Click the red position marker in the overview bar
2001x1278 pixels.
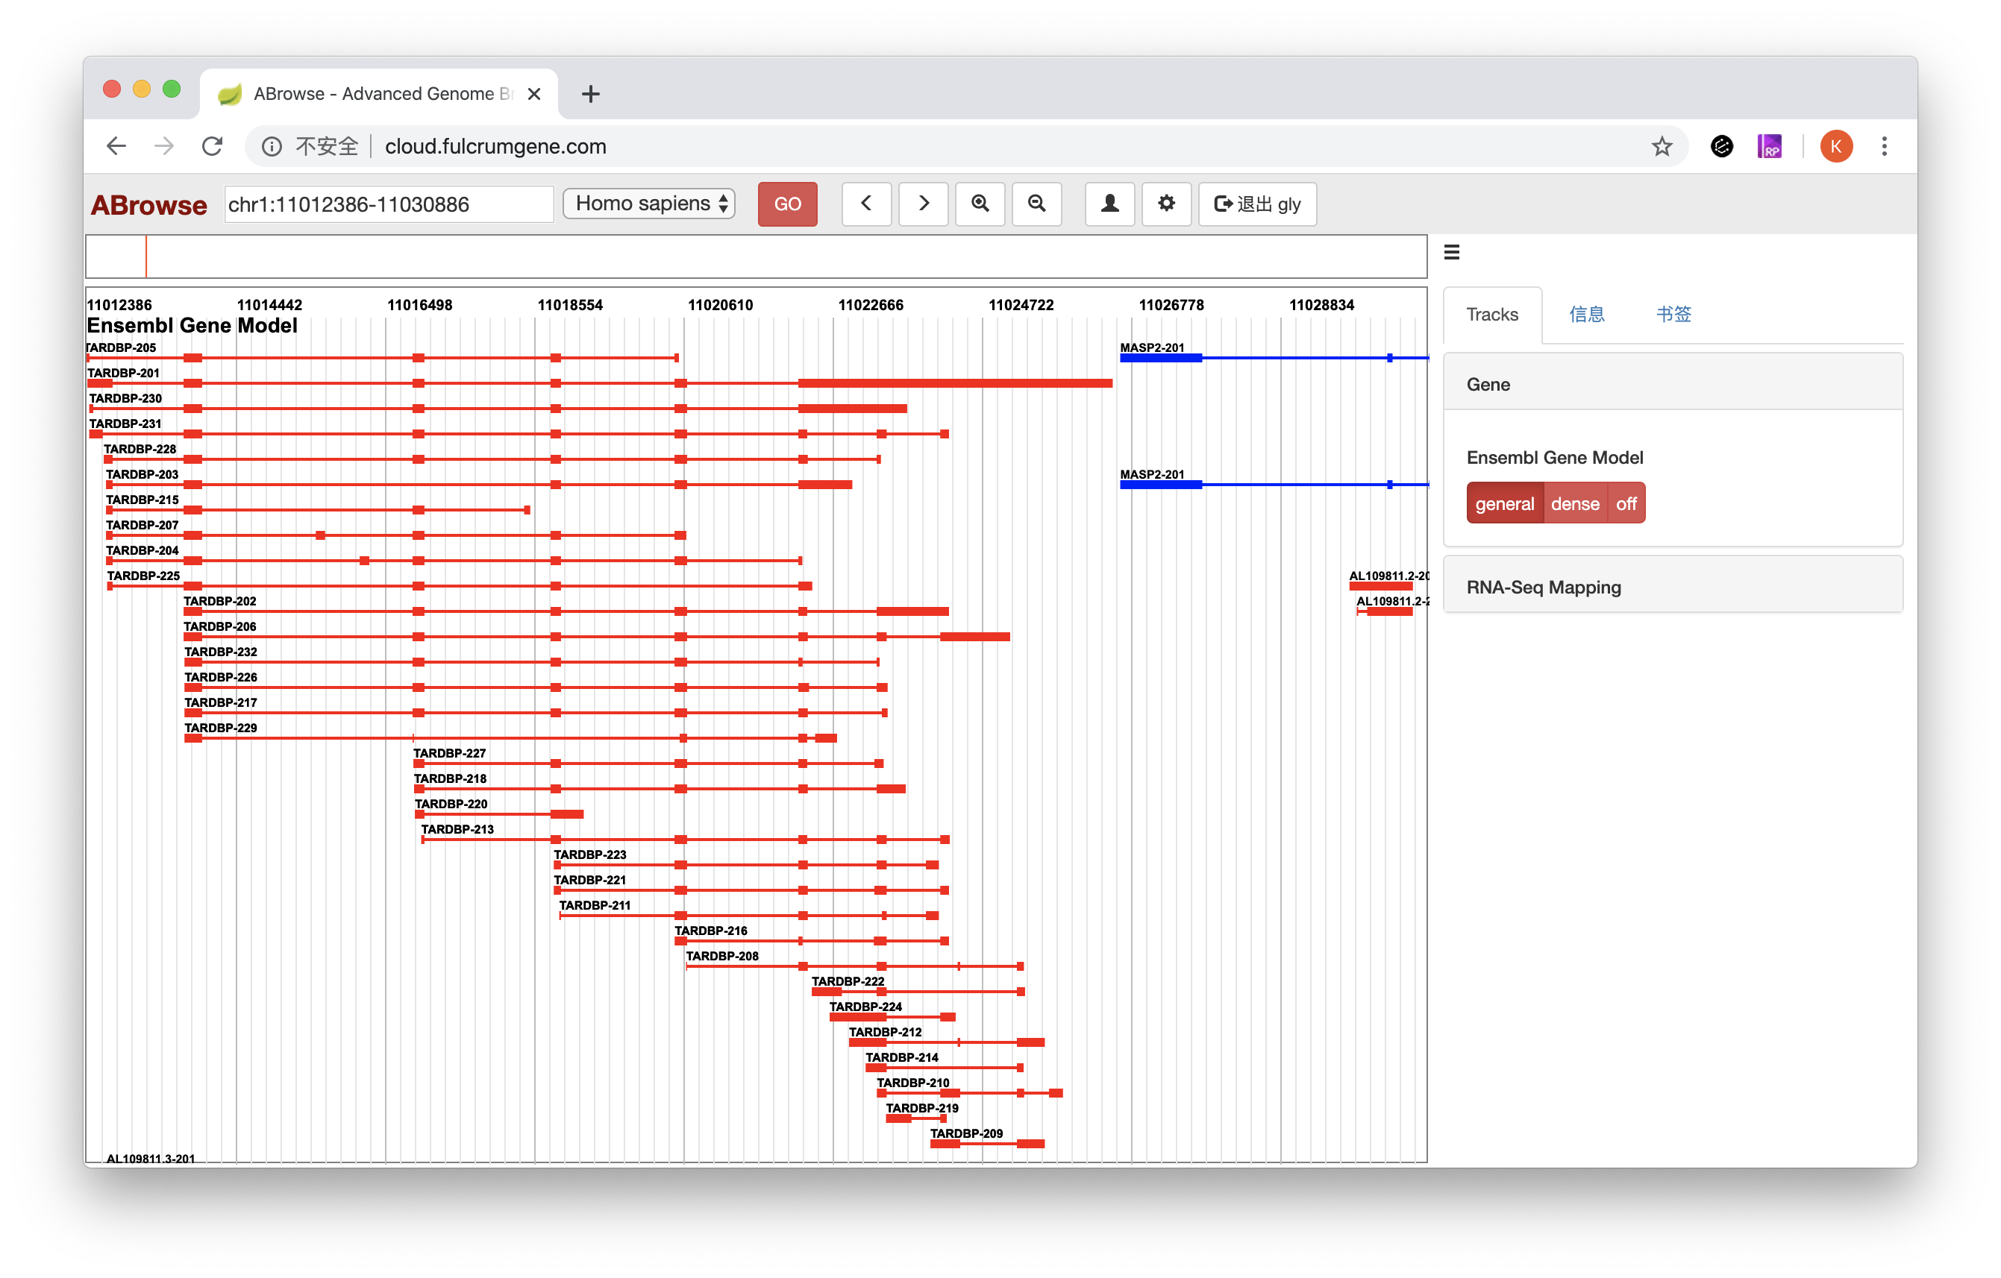coord(146,256)
